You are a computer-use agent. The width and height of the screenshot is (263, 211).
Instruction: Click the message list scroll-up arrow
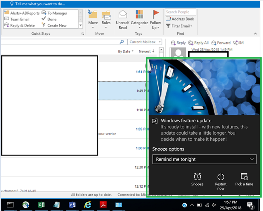pos(161,50)
